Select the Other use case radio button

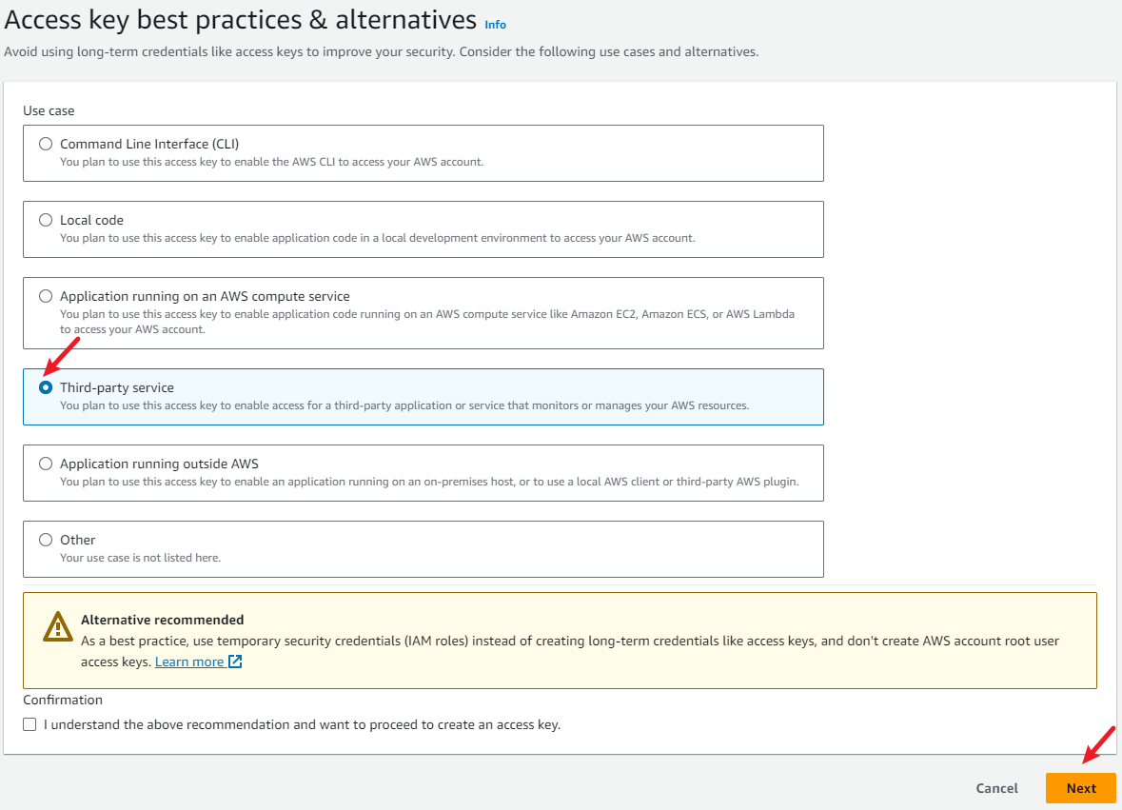[x=46, y=540]
